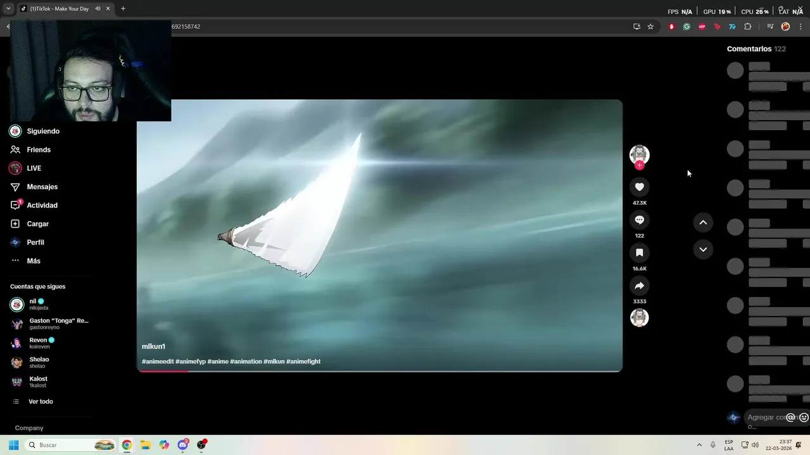The image size is (810, 455).
Task: Click the #animation hashtag
Action: point(246,361)
